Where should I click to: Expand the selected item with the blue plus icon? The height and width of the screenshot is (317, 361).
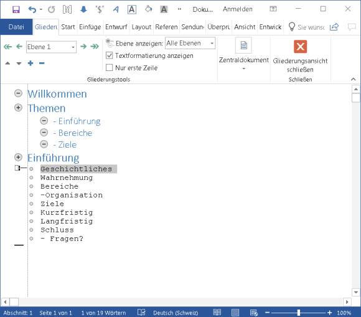tap(30, 63)
